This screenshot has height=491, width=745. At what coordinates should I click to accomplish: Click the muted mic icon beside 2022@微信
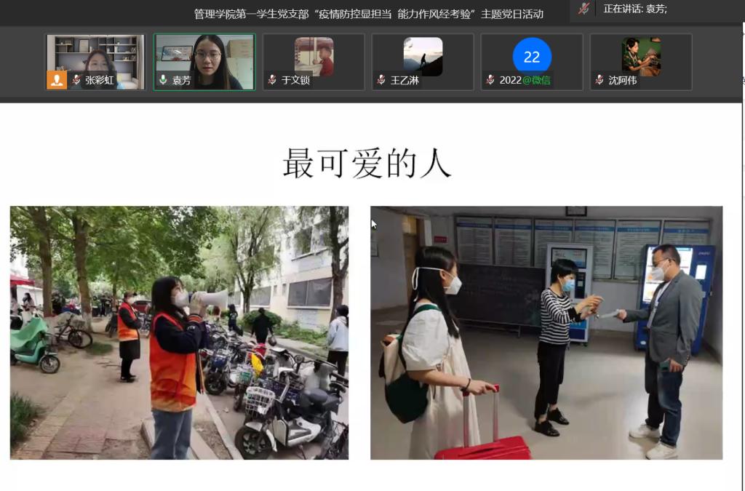tap(490, 80)
